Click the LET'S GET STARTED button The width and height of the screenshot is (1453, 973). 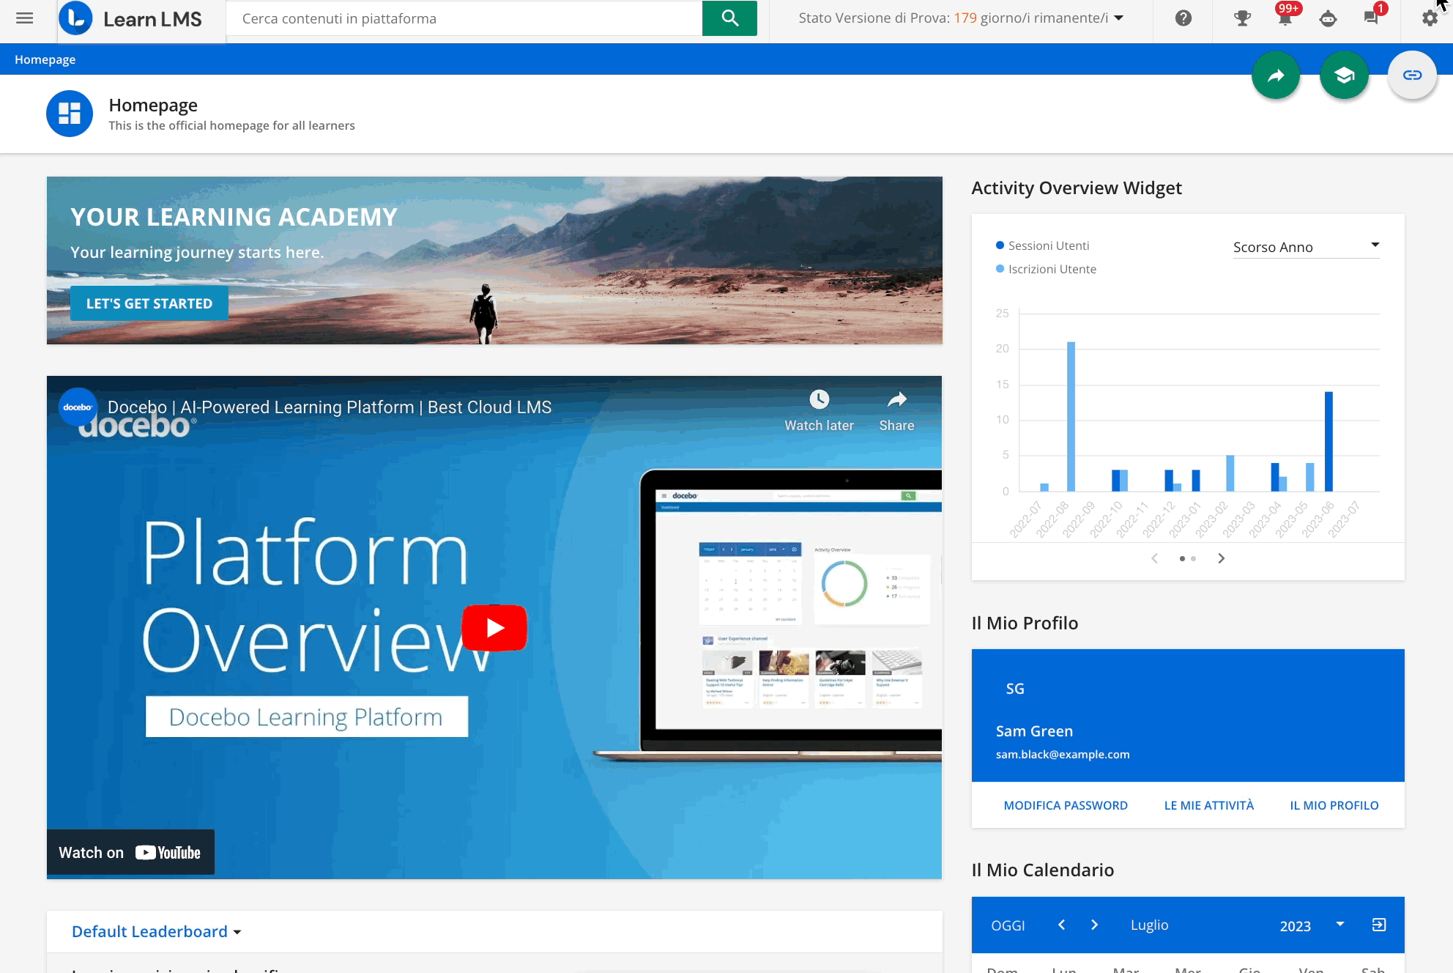[x=149, y=303]
